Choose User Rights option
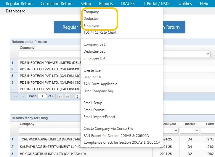The image size is (215, 157). tap(93, 77)
